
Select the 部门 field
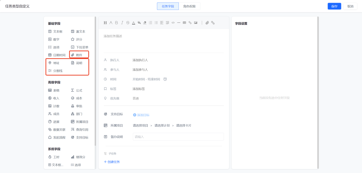[77, 114]
